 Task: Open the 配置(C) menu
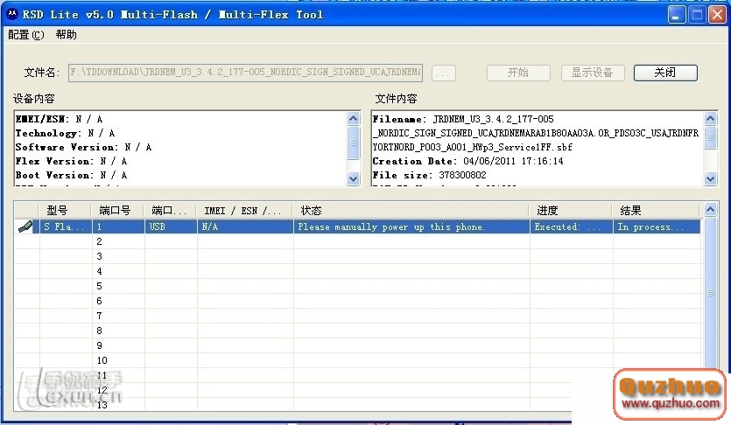[26, 35]
